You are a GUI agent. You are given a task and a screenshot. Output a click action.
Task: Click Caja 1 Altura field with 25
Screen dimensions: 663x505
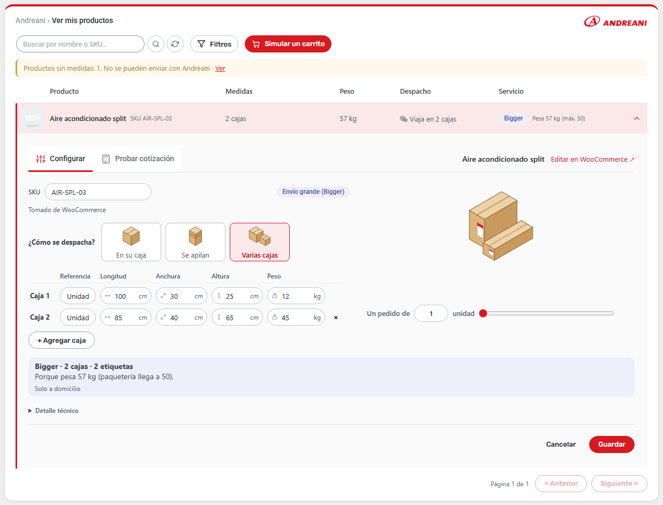click(237, 296)
